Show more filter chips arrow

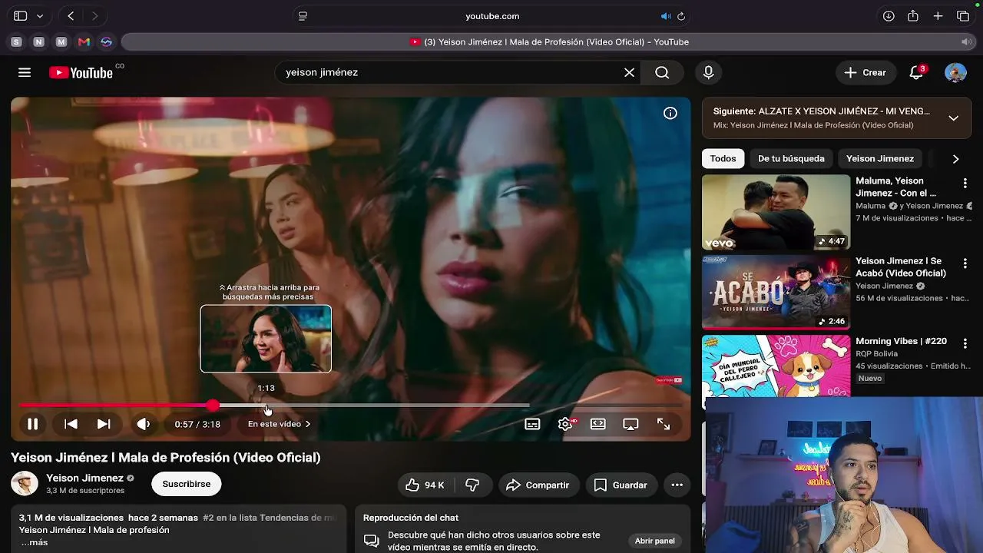click(x=955, y=159)
